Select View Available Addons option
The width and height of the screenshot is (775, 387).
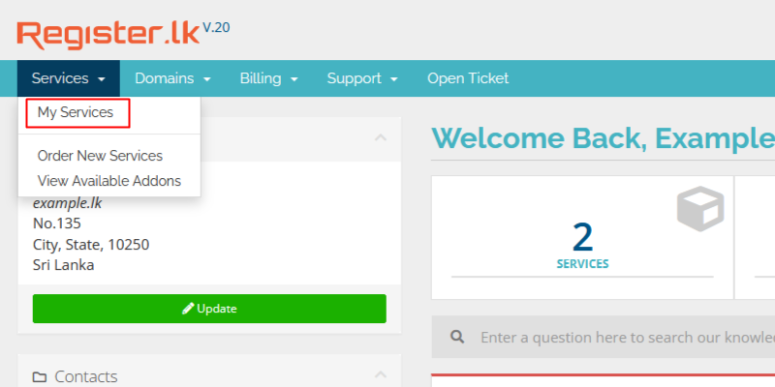coord(108,181)
